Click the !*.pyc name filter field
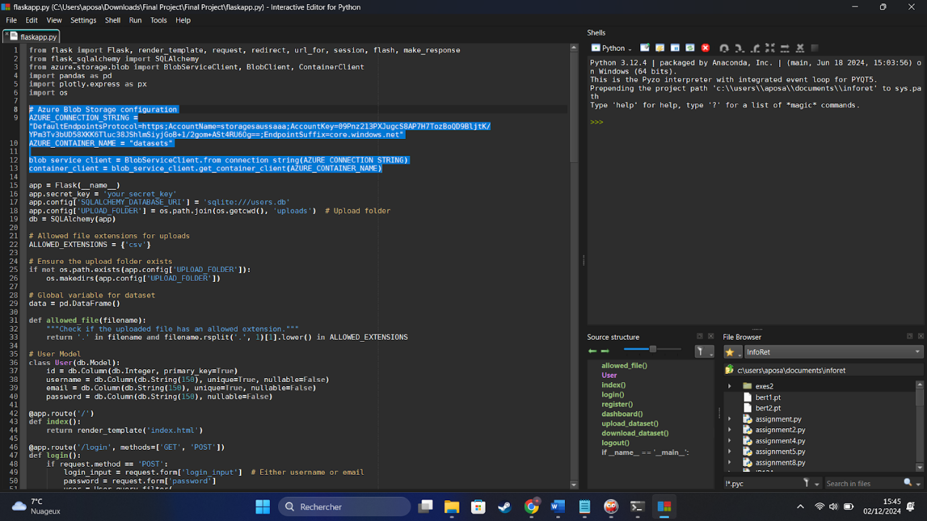The width and height of the screenshot is (927, 521). [x=762, y=483]
